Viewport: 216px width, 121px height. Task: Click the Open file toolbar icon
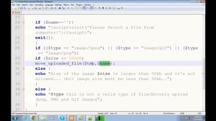(x=18, y=8)
